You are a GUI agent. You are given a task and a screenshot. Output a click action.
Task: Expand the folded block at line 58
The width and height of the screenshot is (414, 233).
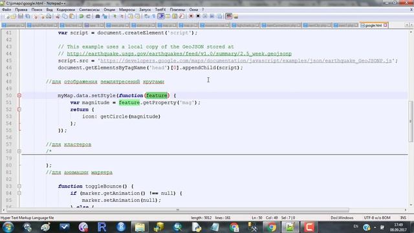click(x=19, y=151)
